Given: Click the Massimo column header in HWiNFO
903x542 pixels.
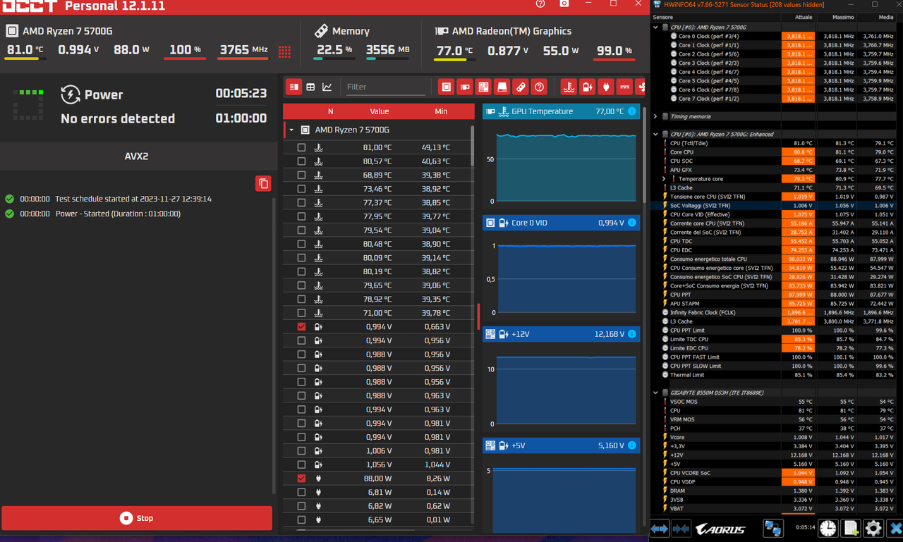Looking at the screenshot, I should (x=843, y=17).
